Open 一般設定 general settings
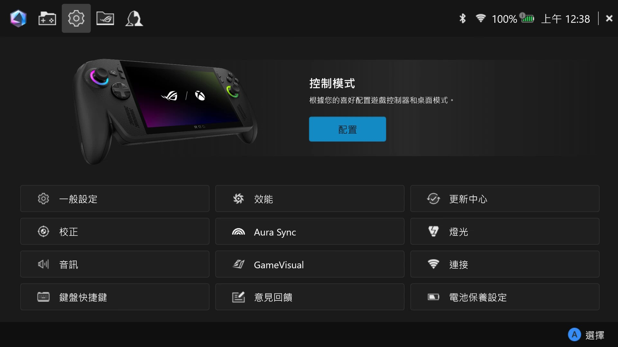Image resolution: width=618 pixels, height=347 pixels. 115,199
